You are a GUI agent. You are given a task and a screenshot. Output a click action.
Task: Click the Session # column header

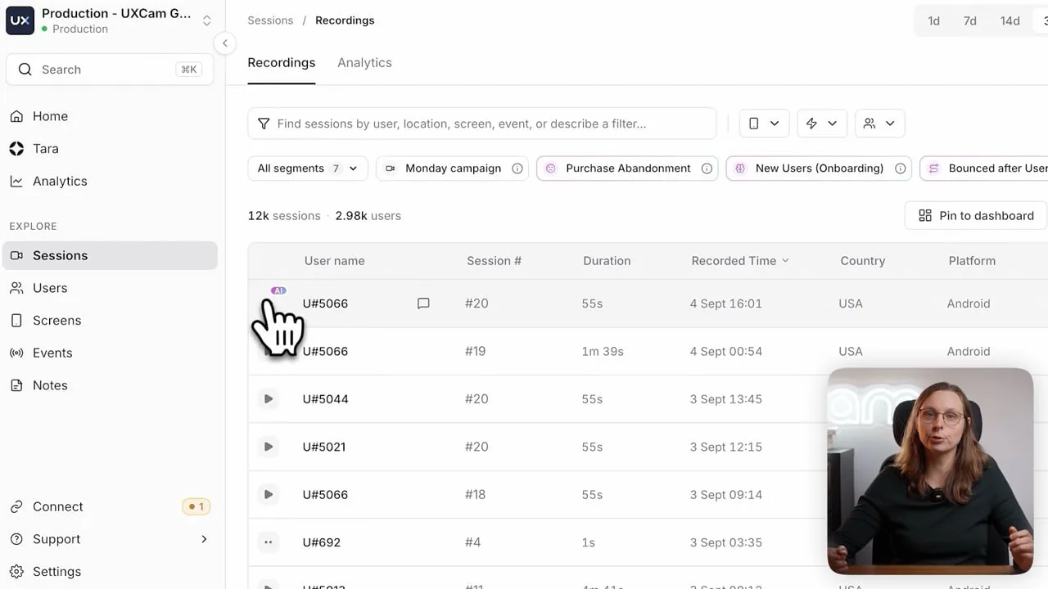pyautogui.click(x=494, y=261)
